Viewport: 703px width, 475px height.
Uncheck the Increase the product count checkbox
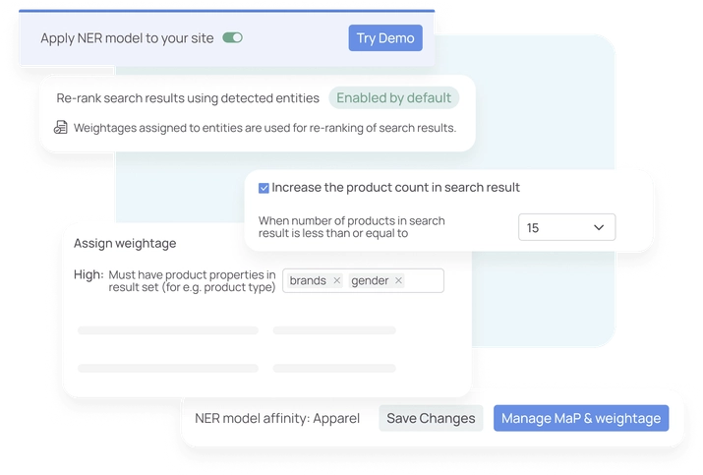(x=264, y=188)
